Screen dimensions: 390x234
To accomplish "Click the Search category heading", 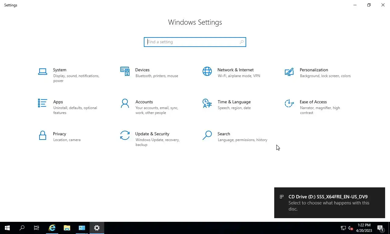I will click(x=224, y=134).
